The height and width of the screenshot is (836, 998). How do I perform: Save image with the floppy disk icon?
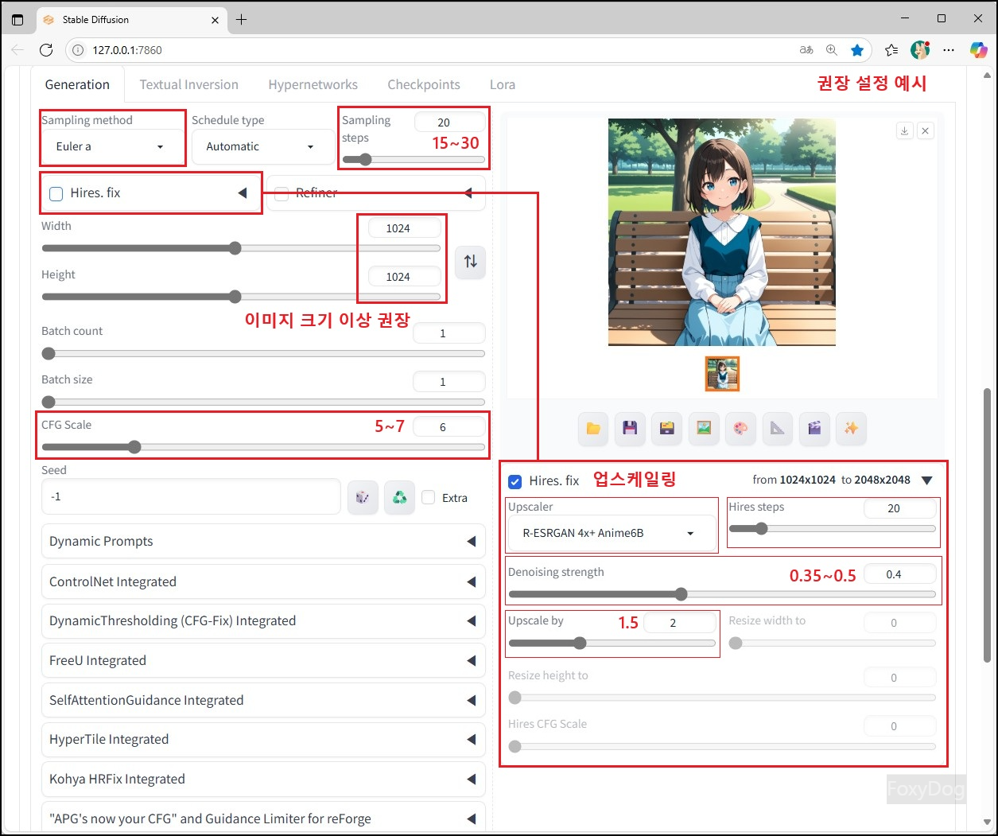(630, 429)
